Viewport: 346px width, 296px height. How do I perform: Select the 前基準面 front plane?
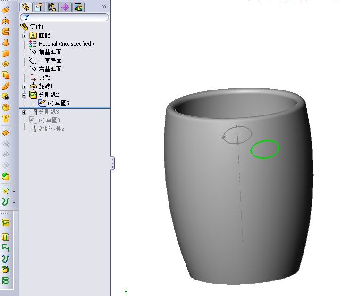51,52
